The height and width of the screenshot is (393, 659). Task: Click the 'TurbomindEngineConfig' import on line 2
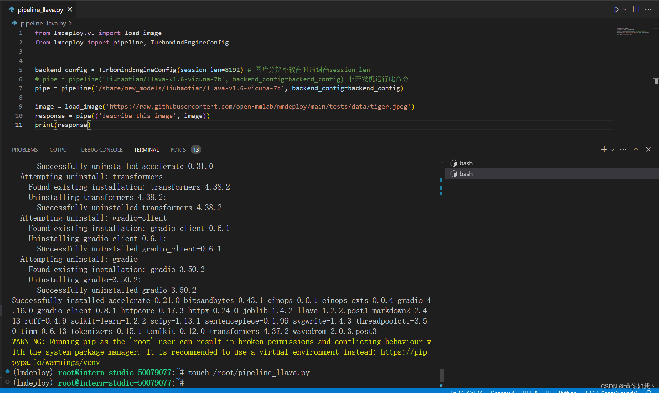point(190,43)
